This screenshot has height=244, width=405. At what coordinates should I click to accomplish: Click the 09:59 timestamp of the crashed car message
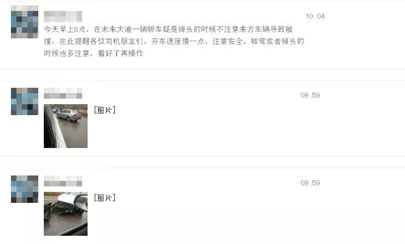click(310, 183)
